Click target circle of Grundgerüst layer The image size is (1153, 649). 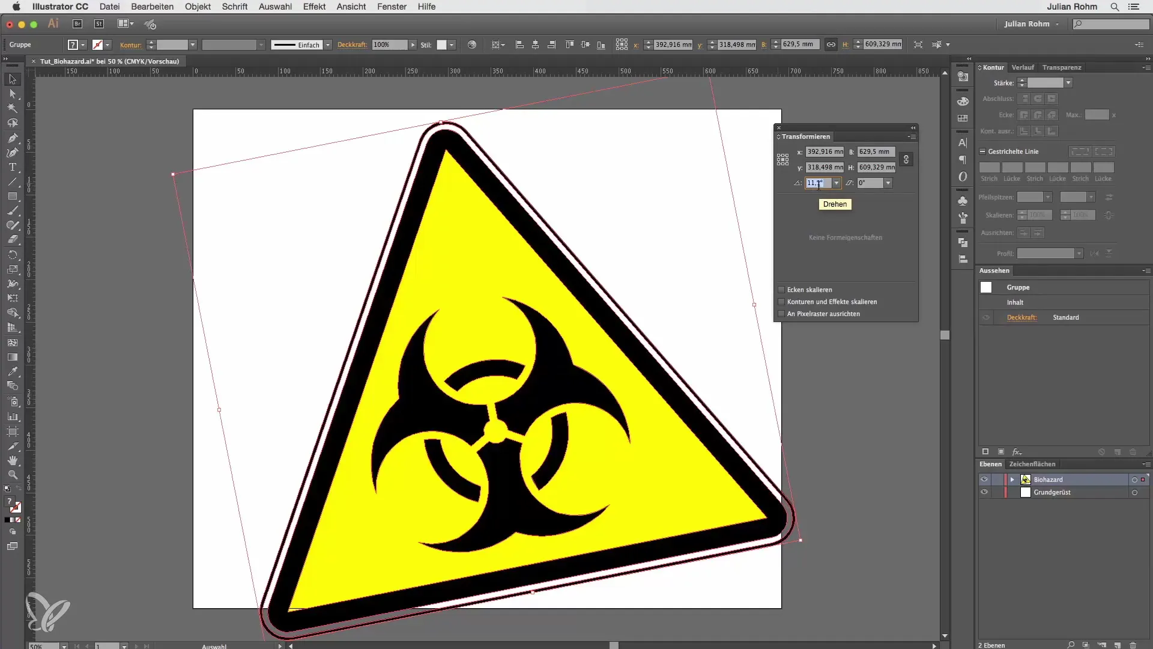[x=1134, y=493]
